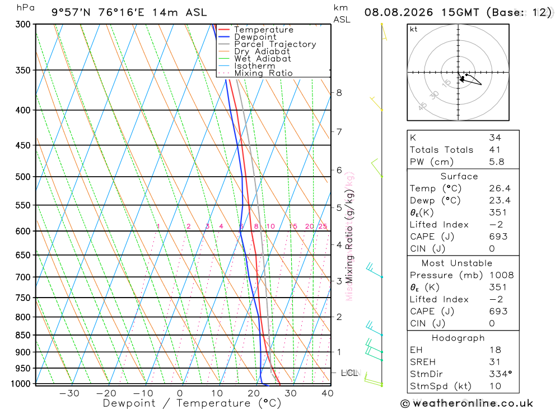Click the station coordinates 9°57'N 76°16'E title
This screenshot has width=560, height=410.
tap(129, 12)
